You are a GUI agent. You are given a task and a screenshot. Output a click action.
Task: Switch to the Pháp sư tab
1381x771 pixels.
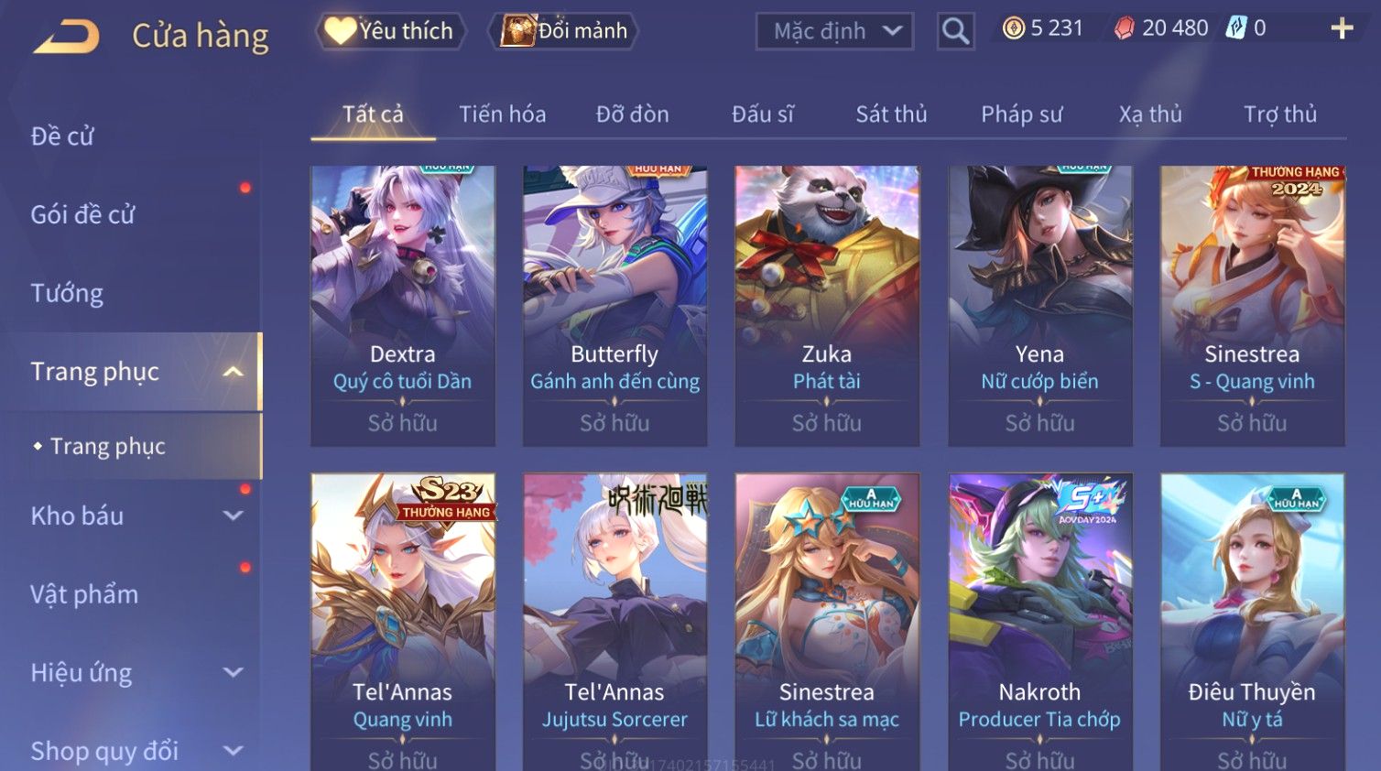[x=1021, y=114]
